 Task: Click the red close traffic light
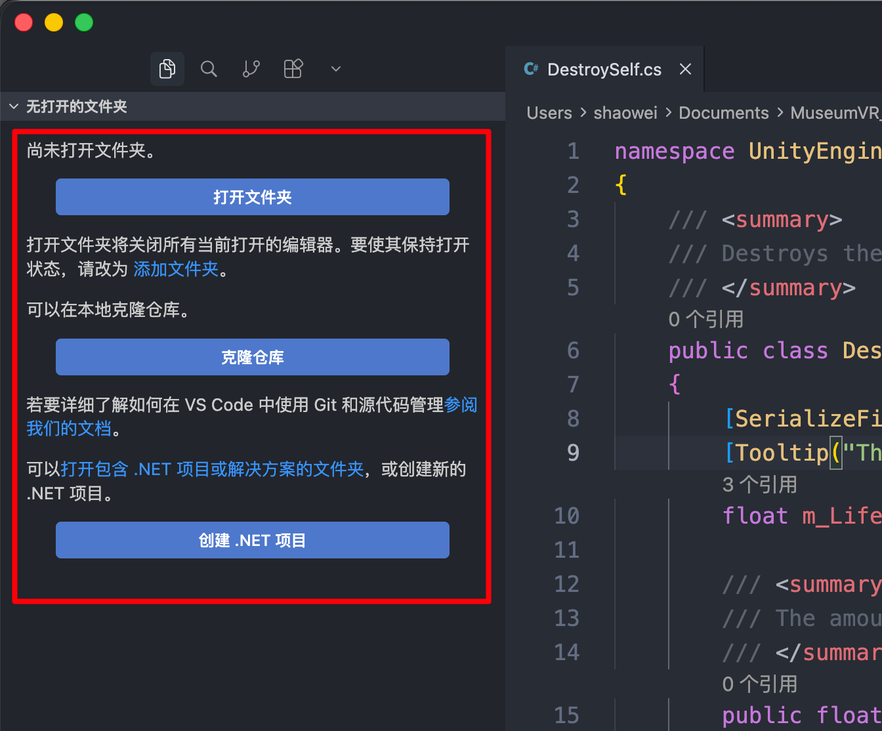click(x=24, y=22)
